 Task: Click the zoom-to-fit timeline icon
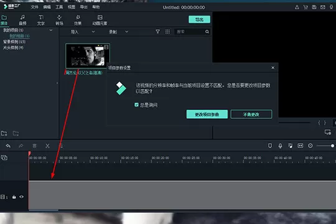tap(300, 146)
